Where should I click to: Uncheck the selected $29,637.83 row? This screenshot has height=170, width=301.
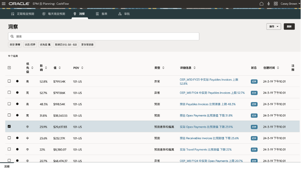[9, 127]
